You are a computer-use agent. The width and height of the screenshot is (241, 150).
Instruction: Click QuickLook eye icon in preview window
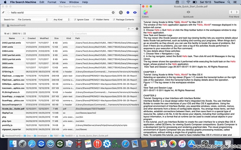click(188, 12)
